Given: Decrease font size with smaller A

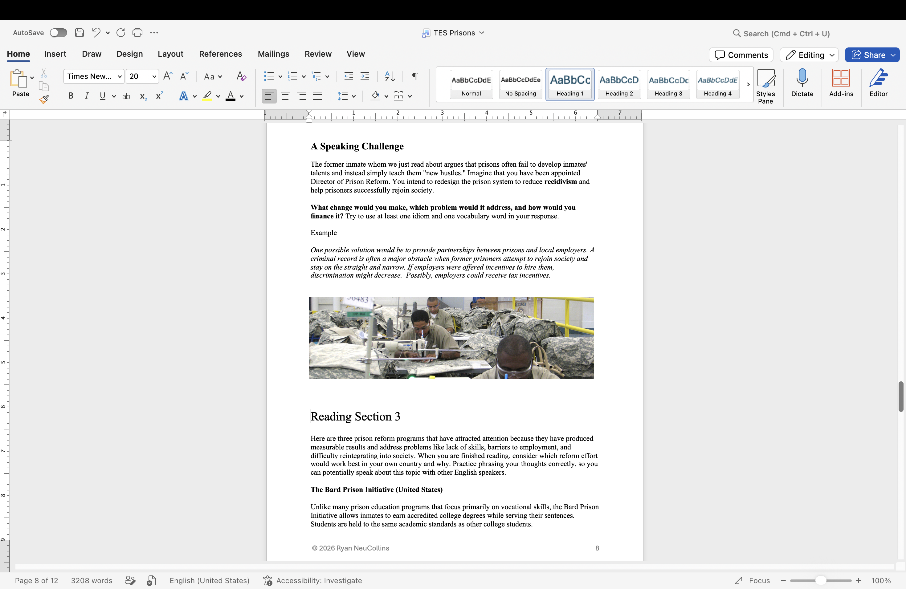Looking at the screenshot, I should 184,76.
